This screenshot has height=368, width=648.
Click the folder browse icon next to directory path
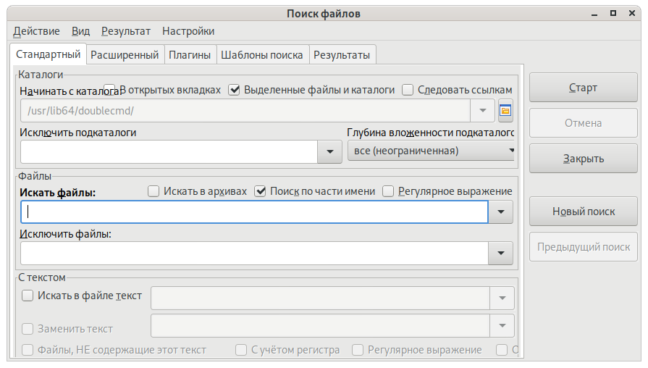[505, 111]
